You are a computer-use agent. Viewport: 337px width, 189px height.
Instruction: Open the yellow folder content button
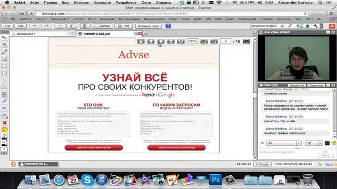coord(60,26)
